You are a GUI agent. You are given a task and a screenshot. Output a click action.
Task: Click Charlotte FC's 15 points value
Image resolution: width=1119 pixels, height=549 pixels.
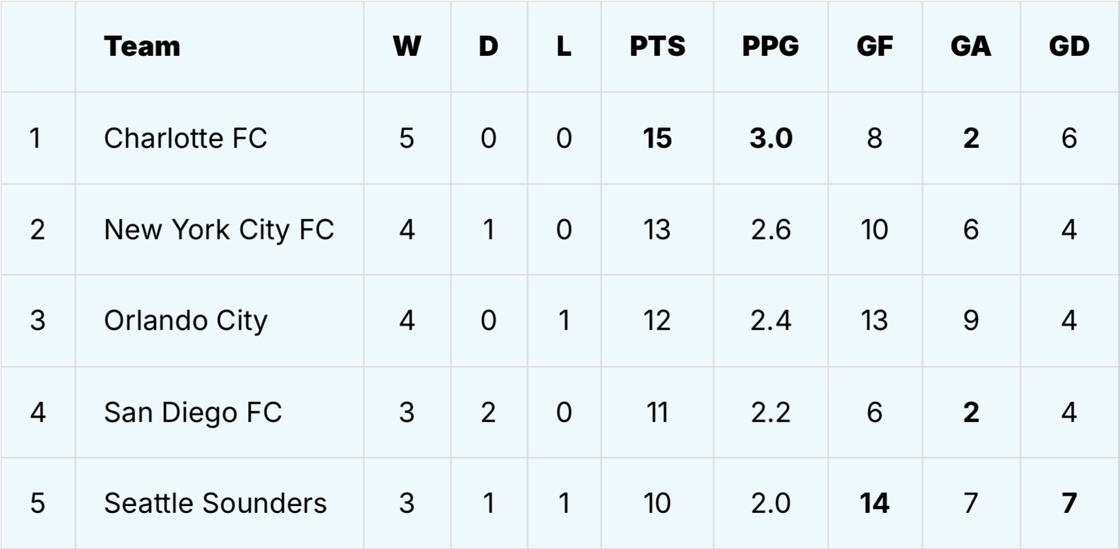click(657, 138)
